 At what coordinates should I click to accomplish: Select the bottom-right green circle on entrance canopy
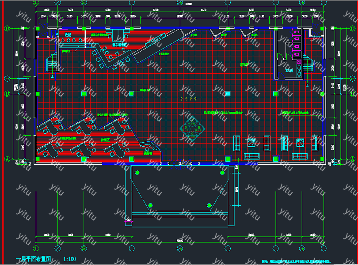(x=209, y=205)
